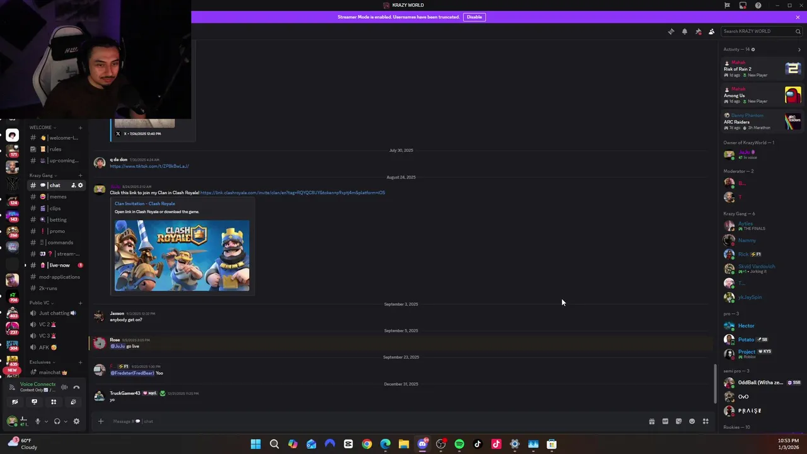Open the soundboard button in voice panel

tap(73, 402)
